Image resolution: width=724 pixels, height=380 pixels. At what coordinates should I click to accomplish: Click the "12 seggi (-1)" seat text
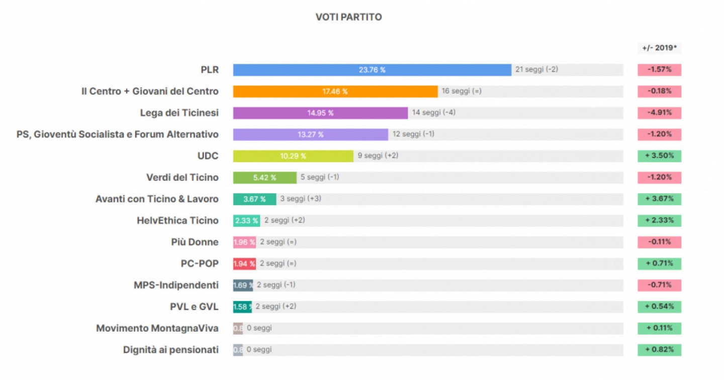pos(413,134)
